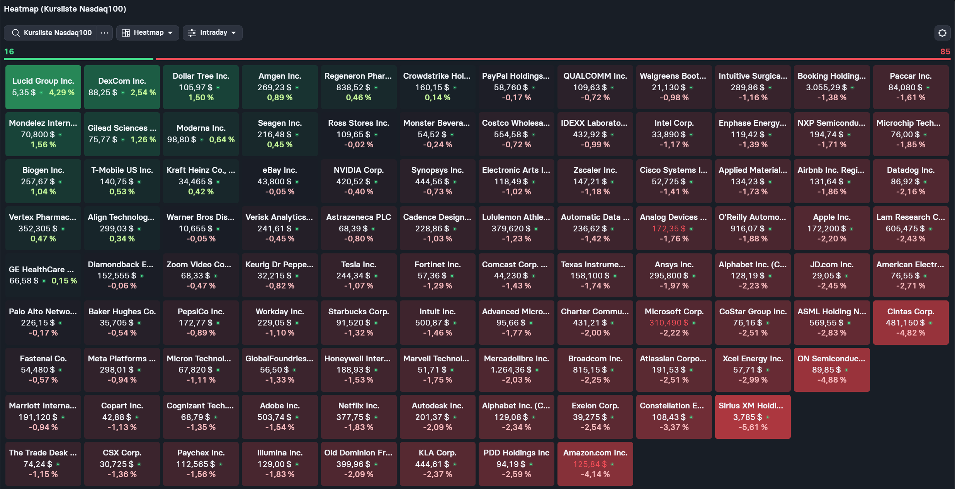Click the Broadcom Inc. tile
This screenshot has width=955, height=489.
click(595, 369)
